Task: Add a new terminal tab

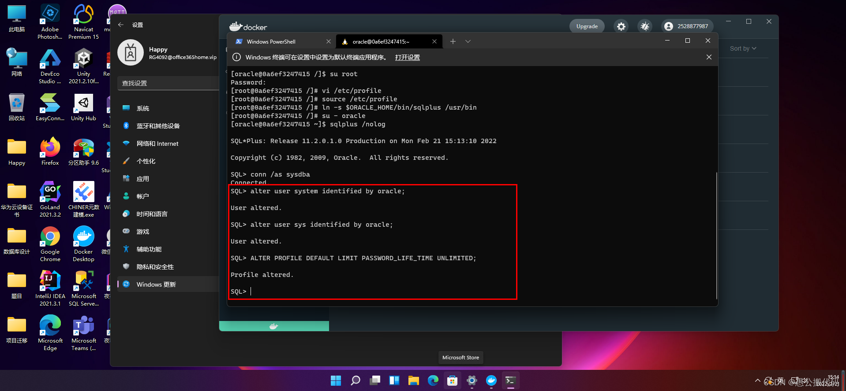Action: pyautogui.click(x=453, y=41)
